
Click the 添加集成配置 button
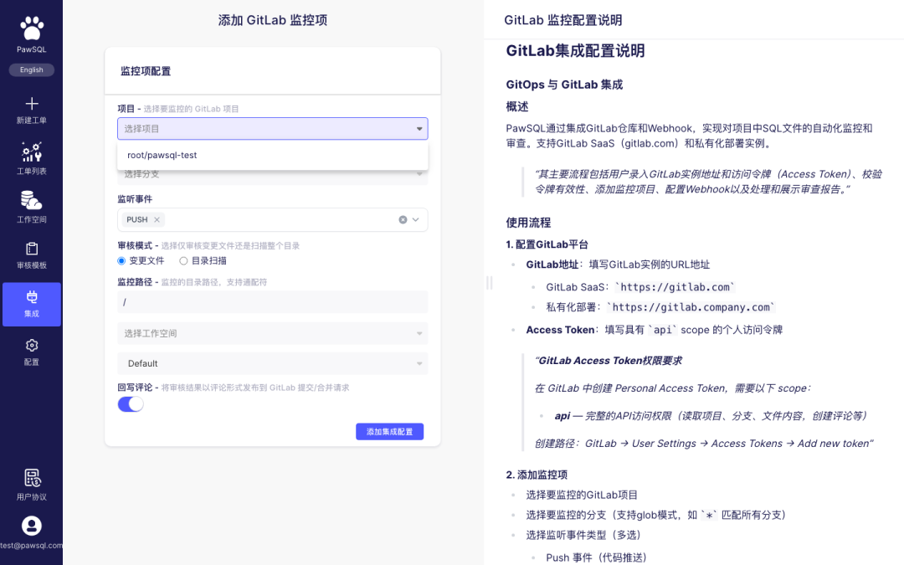pyautogui.click(x=390, y=431)
